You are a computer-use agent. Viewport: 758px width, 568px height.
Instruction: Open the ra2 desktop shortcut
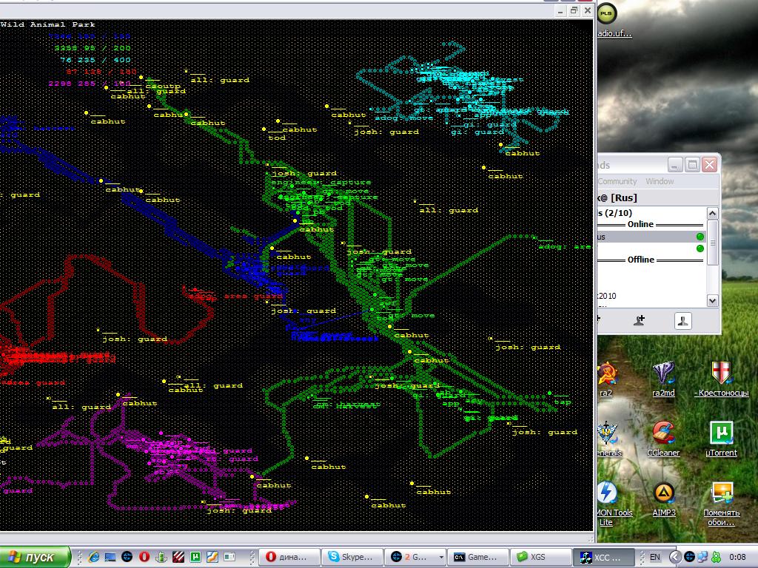606,379
